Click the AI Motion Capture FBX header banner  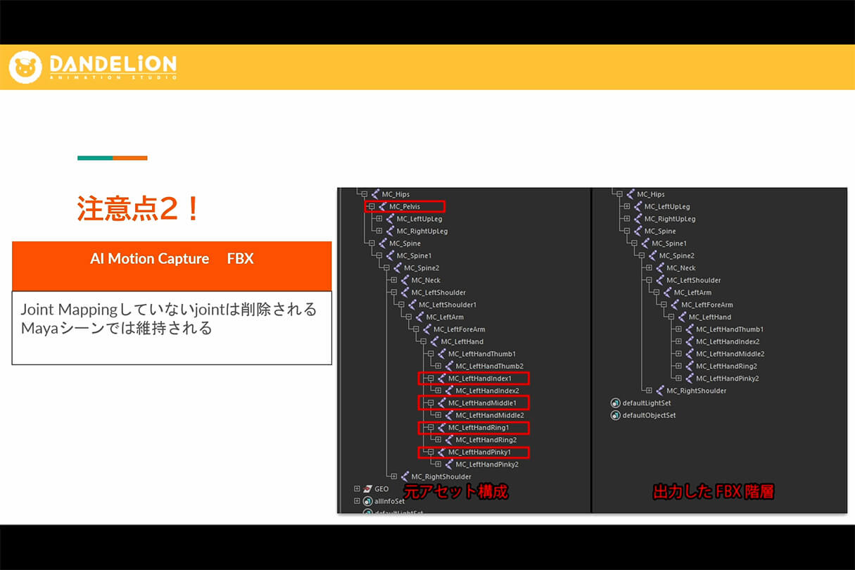coord(172,266)
